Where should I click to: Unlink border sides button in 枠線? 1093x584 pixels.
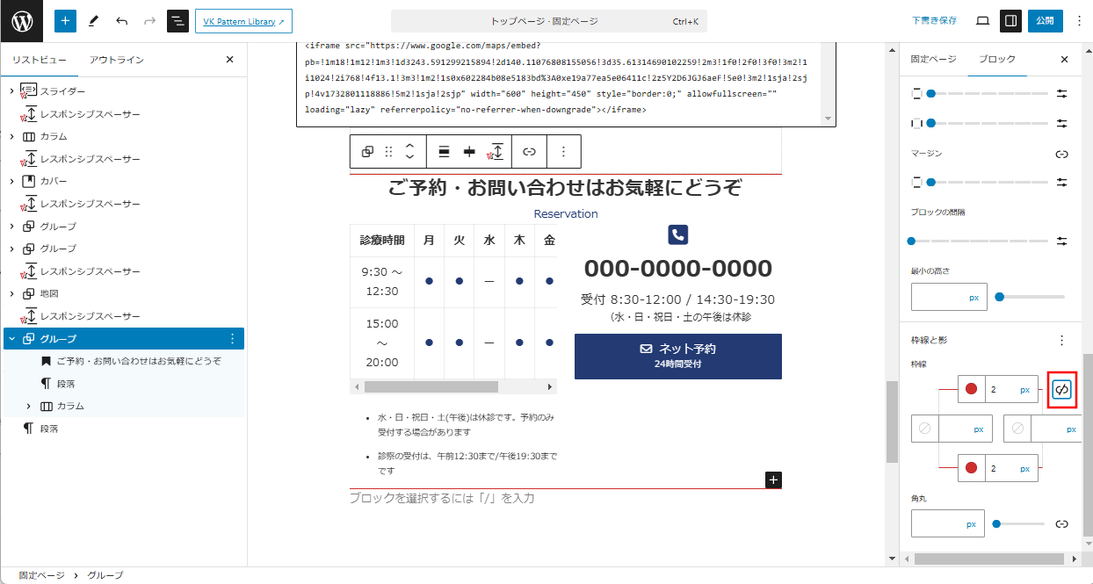click(x=1061, y=389)
